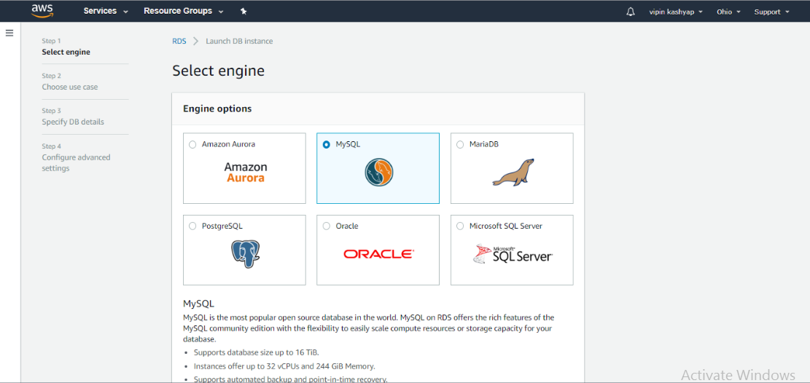The image size is (810, 383).
Task: Open the Support dropdown
Action: 772,12
